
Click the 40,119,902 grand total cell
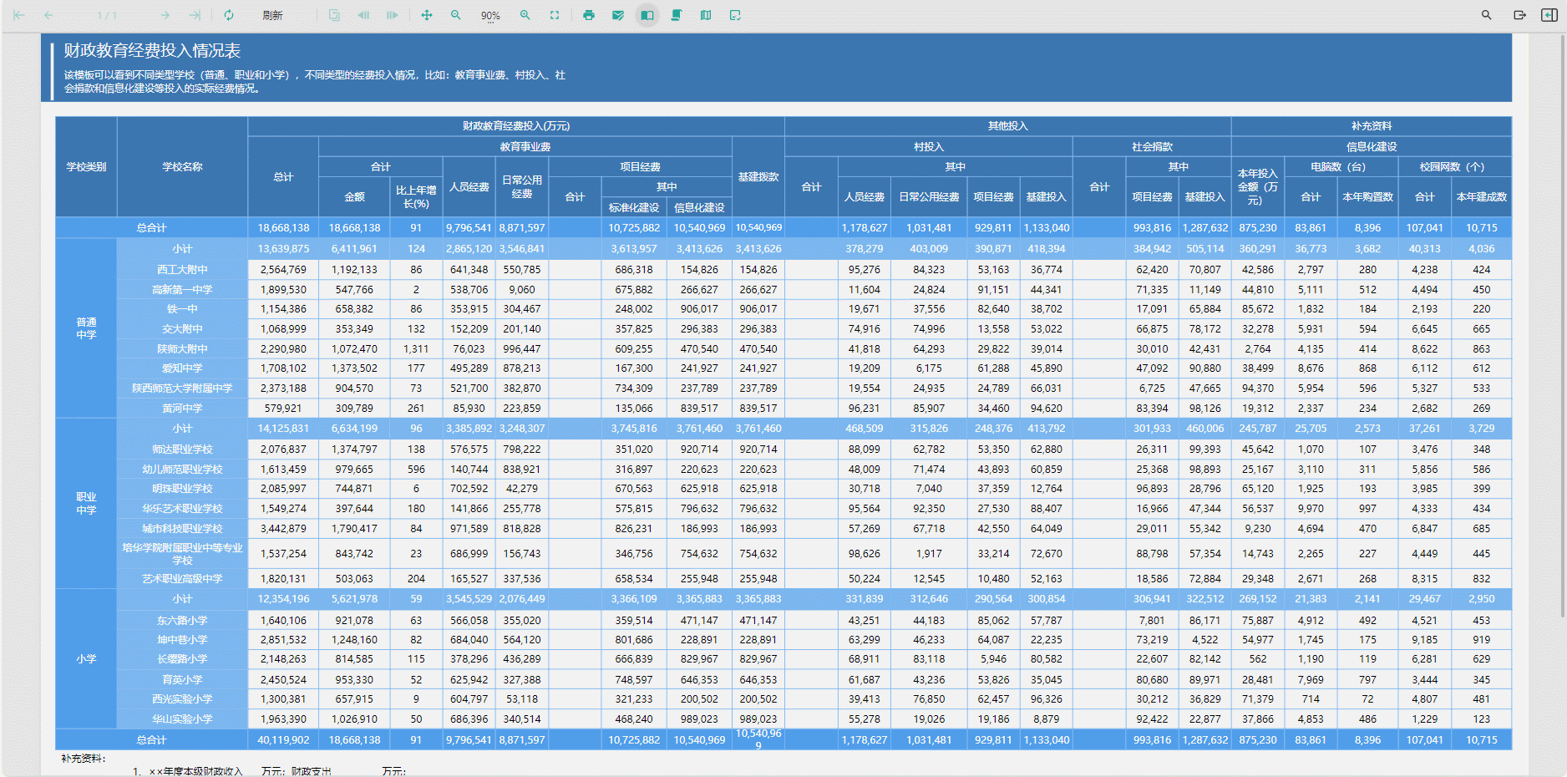(x=283, y=740)
